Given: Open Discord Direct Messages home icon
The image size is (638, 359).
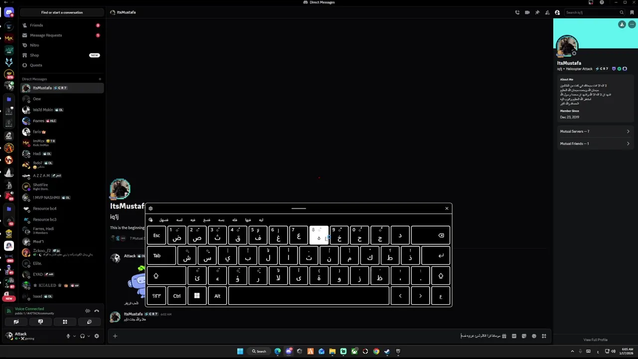Looking at the screenshot, I should point(8,12).
